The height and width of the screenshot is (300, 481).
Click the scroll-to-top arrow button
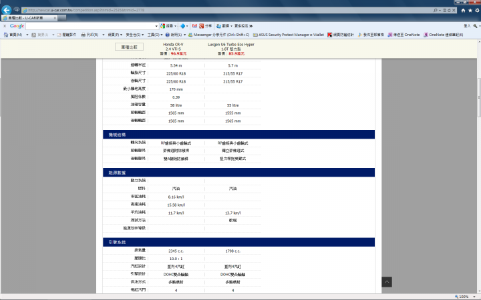point(387,282)
